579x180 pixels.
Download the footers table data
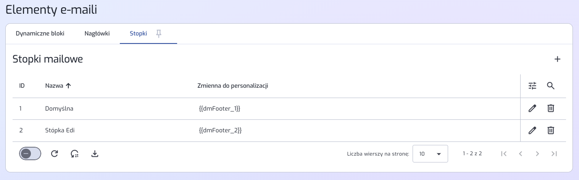[x=95, y=154]
